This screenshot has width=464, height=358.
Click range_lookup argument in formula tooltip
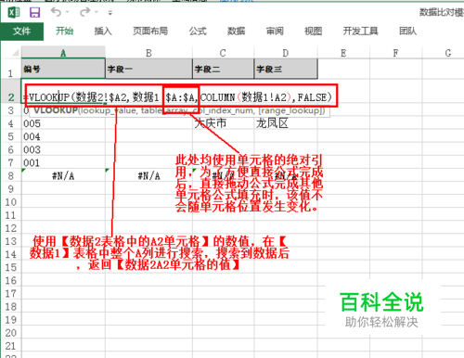coord(290,110)
